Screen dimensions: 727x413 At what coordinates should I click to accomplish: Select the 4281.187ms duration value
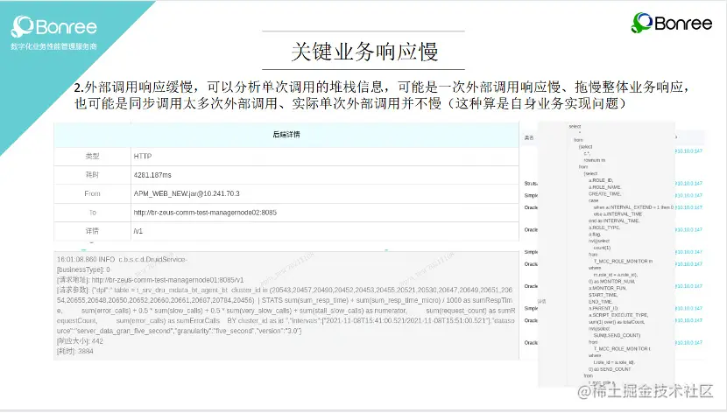coord(152,175)
